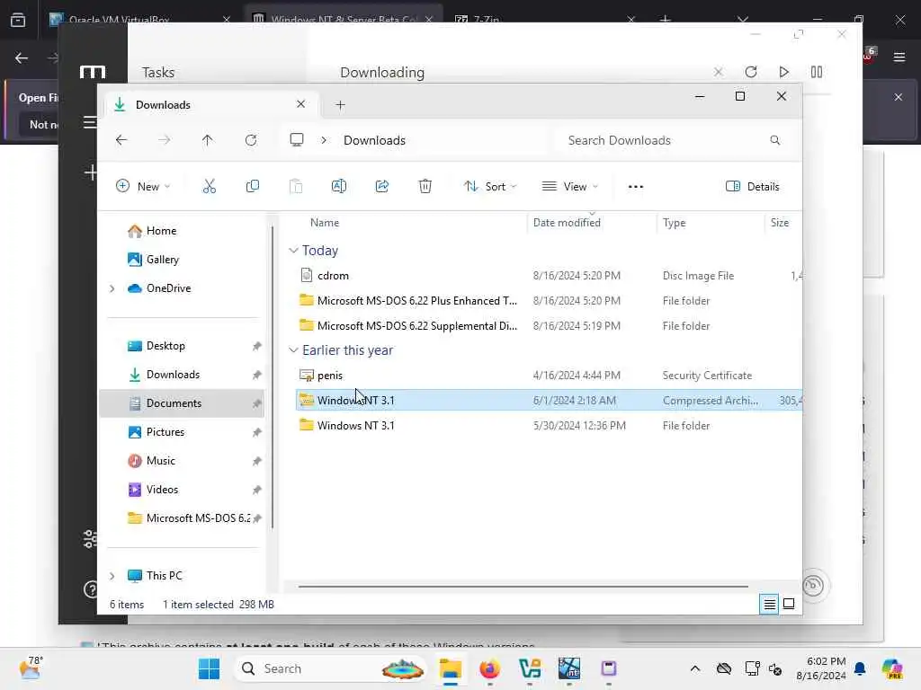Close the Downloads tab

click(x=300, y=104)
